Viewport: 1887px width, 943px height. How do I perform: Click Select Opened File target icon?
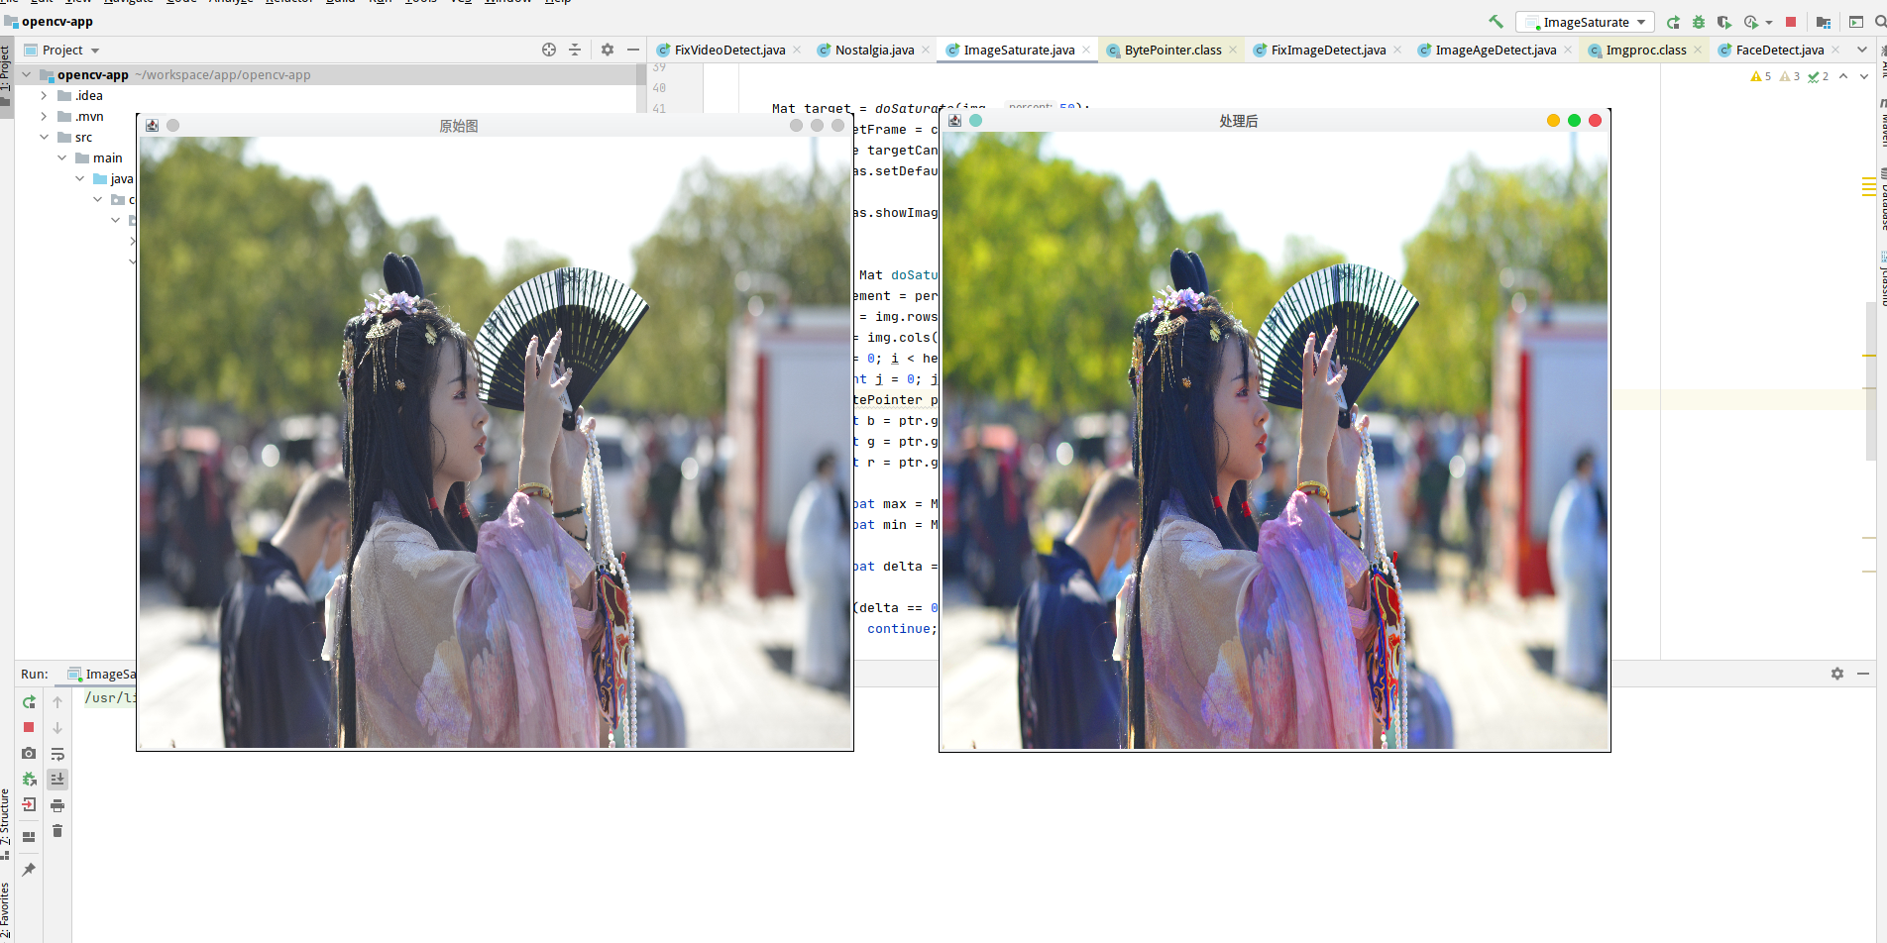point(549,50)
